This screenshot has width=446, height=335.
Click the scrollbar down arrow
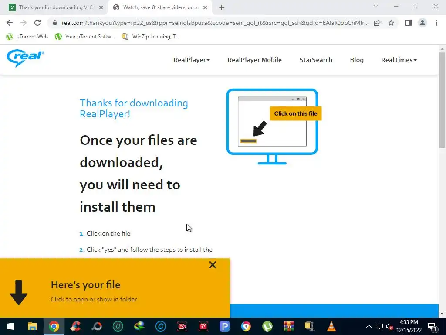point(442,314)
